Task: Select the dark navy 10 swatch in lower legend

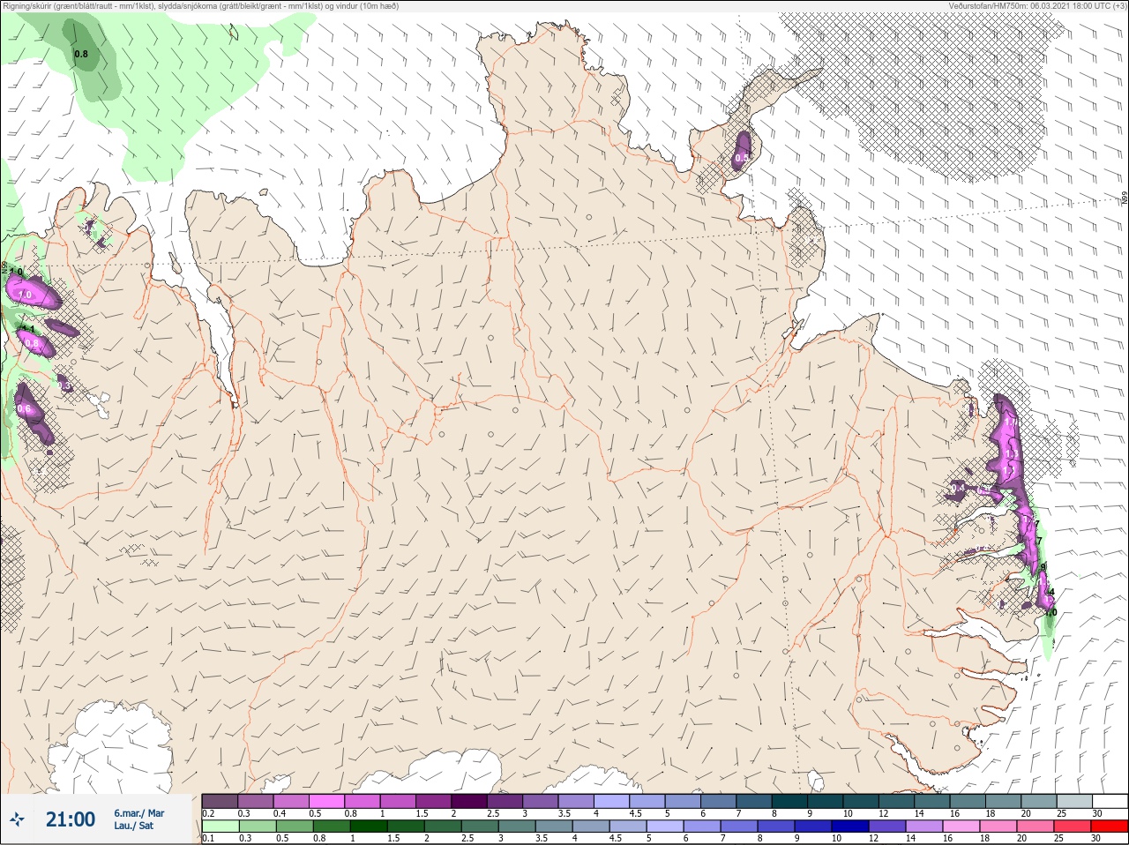Action: [850, 826]
